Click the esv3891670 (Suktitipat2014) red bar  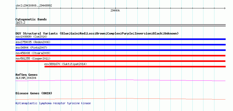[135, 67]
